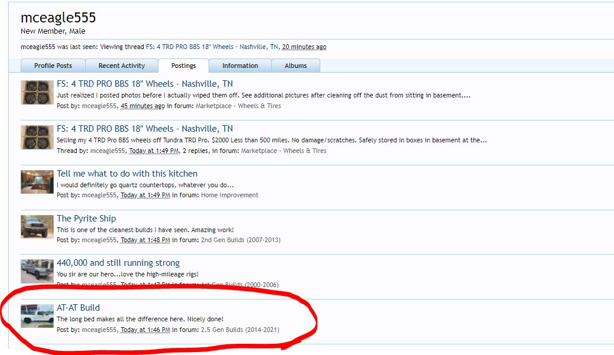Click mceagle555 in AT-AT Build post line
This screenshot has width=614, height=355.
[99, 330]
